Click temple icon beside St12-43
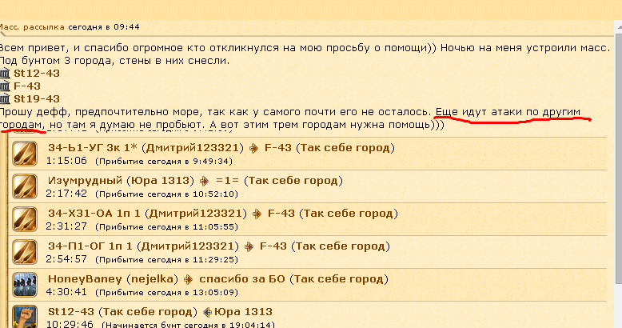This screenshot has height=328, width=622. pos(5,73)
